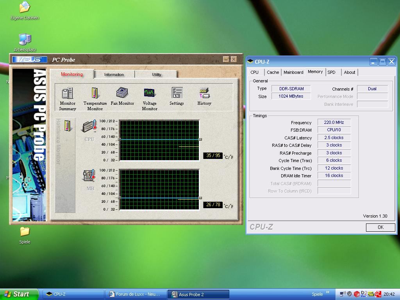
Task: Click the taskbar clock showing 20:42
Action: click(389, 294)
